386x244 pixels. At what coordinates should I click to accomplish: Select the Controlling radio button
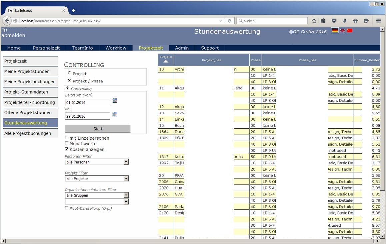point(67,88)
